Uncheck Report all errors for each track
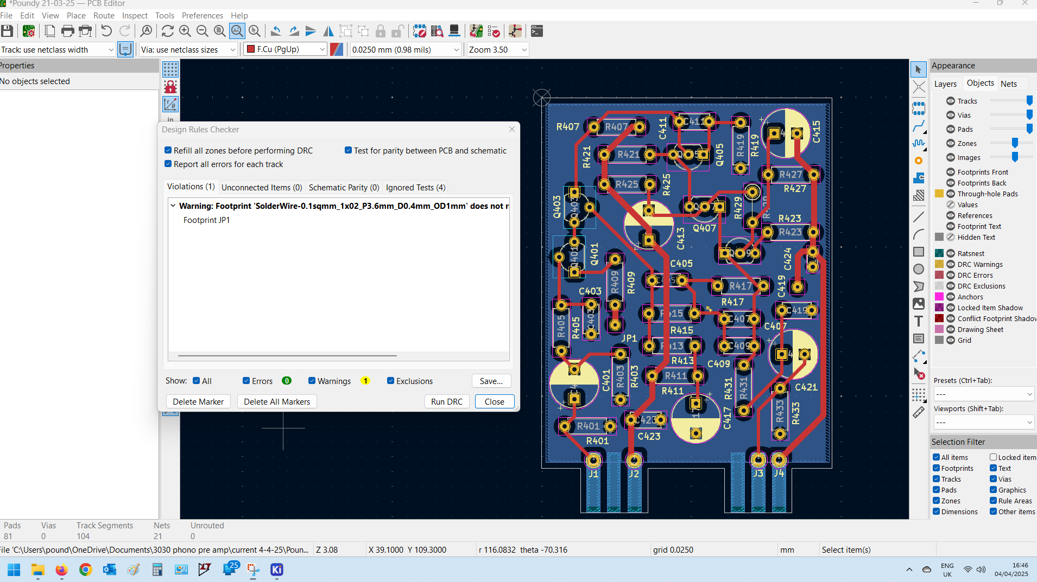The height and width of the screenshot is (582, 1037). (168, 164)
